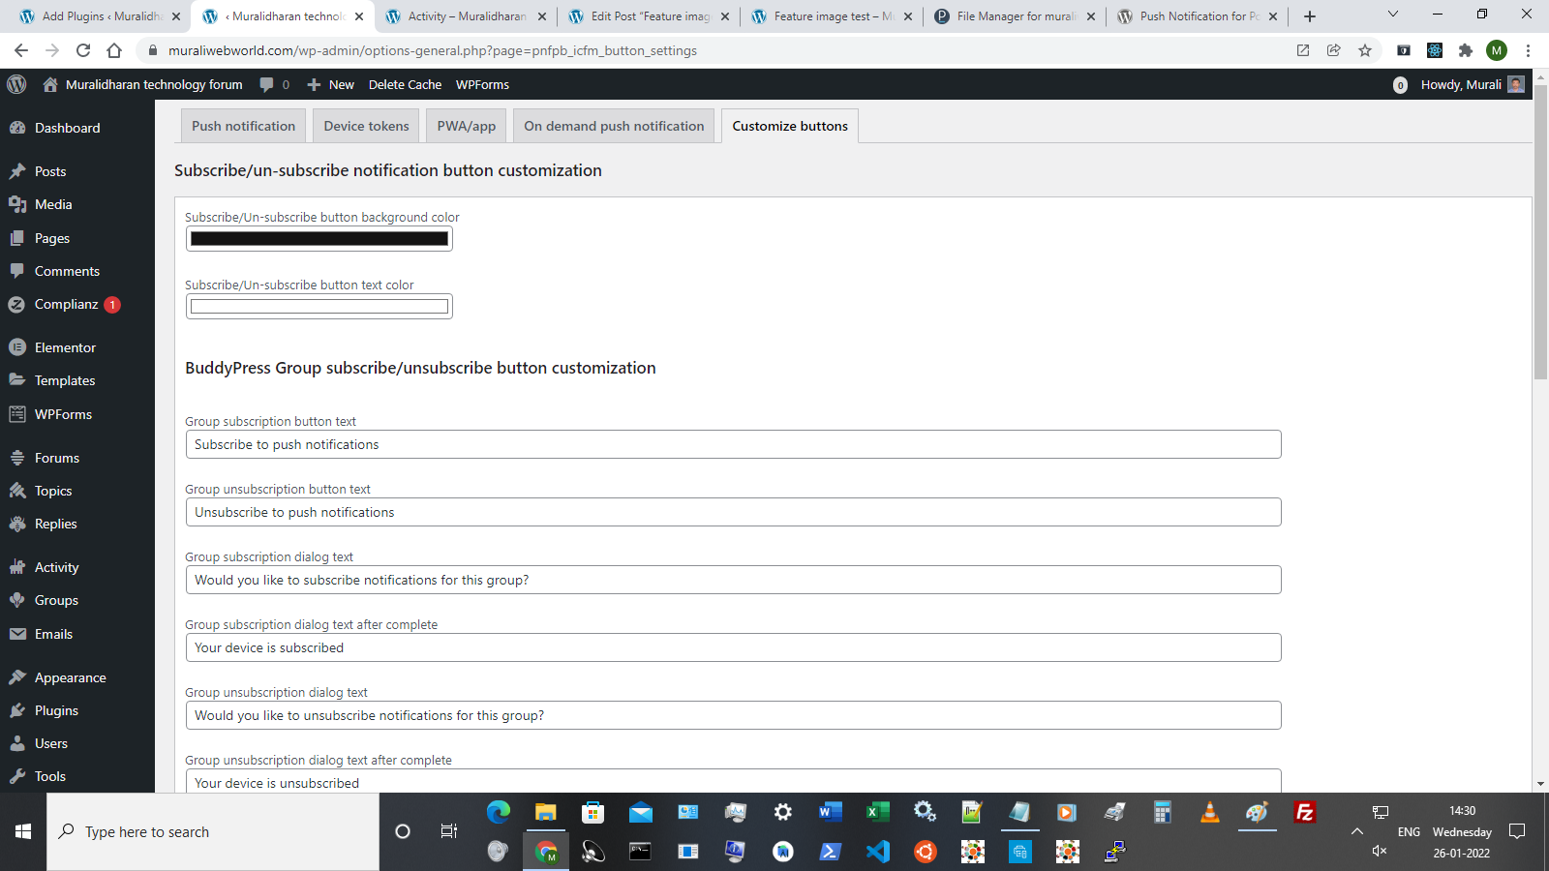
Task: Pick the button background color swatch
Action: pyautogui.click(x=319, y=239)
